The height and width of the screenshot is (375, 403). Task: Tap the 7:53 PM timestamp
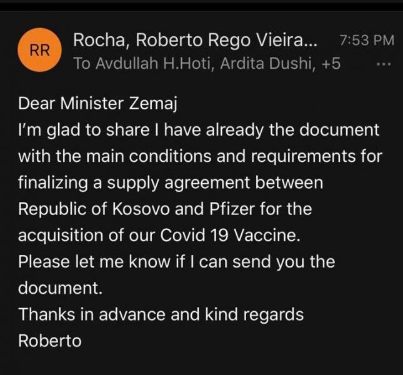pos(366,41)
